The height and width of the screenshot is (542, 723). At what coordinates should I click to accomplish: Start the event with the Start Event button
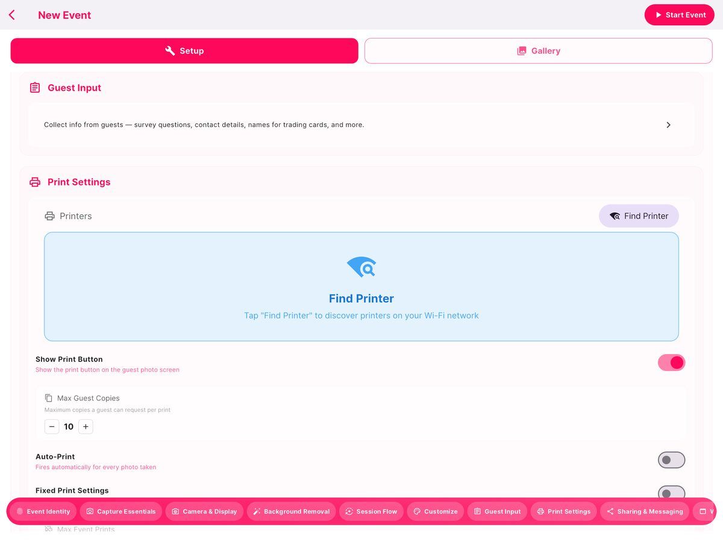(680, 15)
